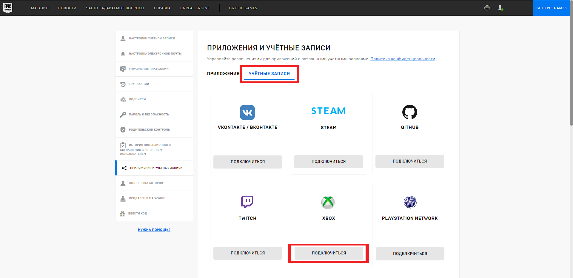The image size is (573, 278).
Task: Click the EULA history clipboard icon
Action: (x=123, y=145)
